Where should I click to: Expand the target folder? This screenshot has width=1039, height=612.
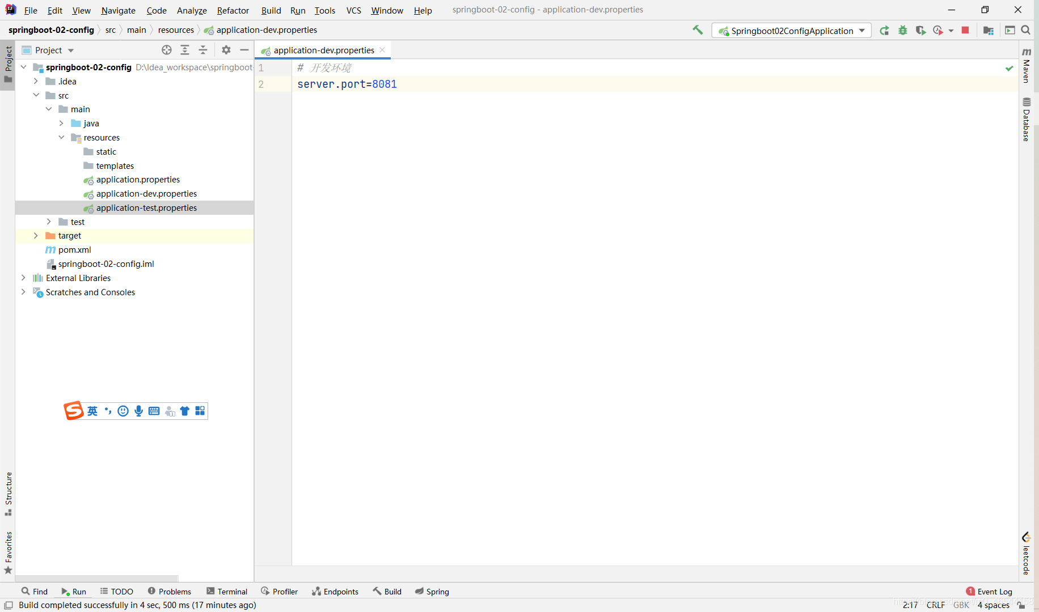click(x=36, y=235)
